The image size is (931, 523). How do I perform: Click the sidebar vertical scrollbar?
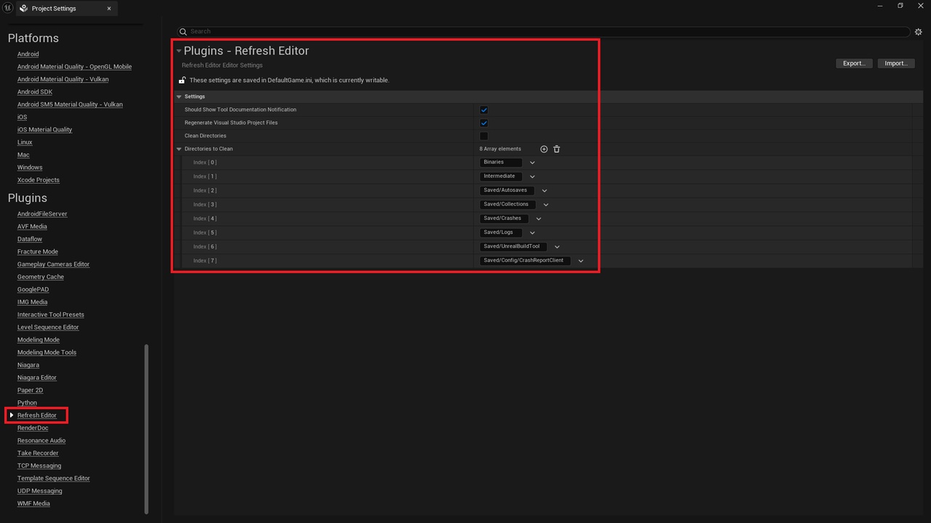[x=146, y=429]
